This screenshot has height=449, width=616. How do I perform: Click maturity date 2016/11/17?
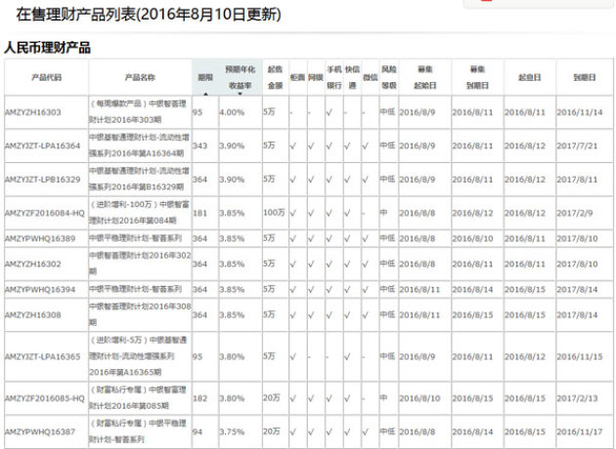pyautogui.click(x=580, y=431)
